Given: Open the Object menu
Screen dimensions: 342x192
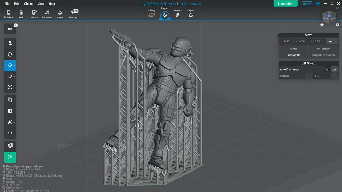Looking at the screenshot, I should point(28,4).
